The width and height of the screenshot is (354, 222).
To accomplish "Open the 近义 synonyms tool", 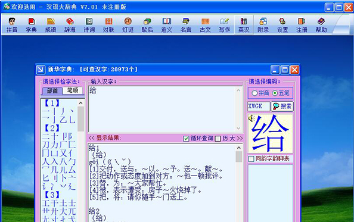I will [x=167, y=25].
